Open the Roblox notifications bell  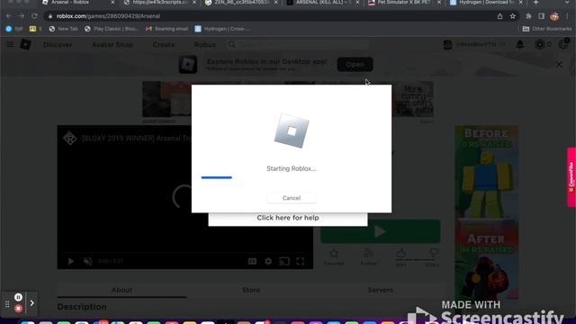pyautogui.click(x=520, y=44)
